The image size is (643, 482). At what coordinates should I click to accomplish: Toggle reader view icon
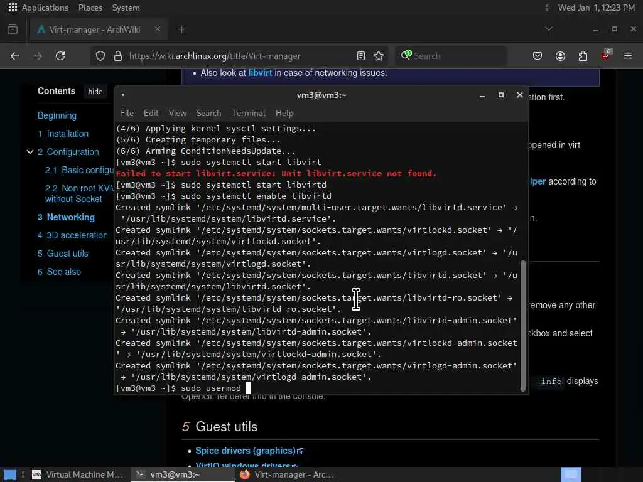point(361,56)
